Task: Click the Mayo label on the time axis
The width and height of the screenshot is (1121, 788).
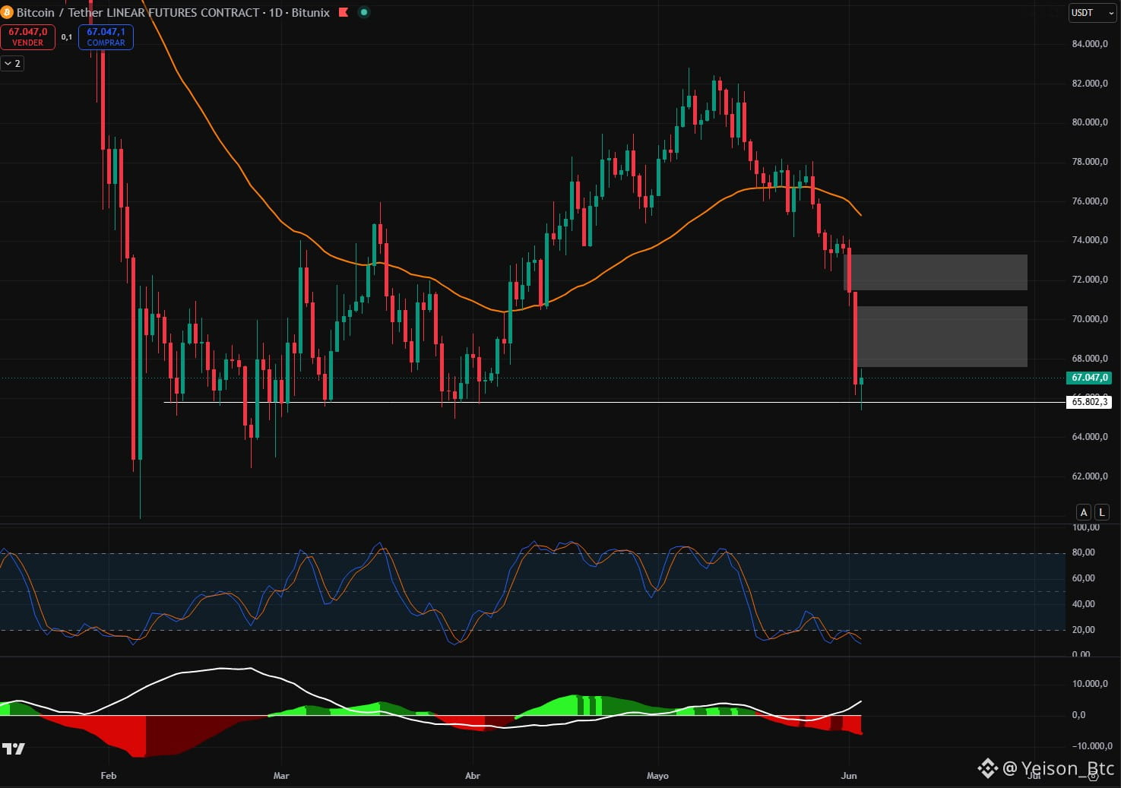Action: [657, 776]
